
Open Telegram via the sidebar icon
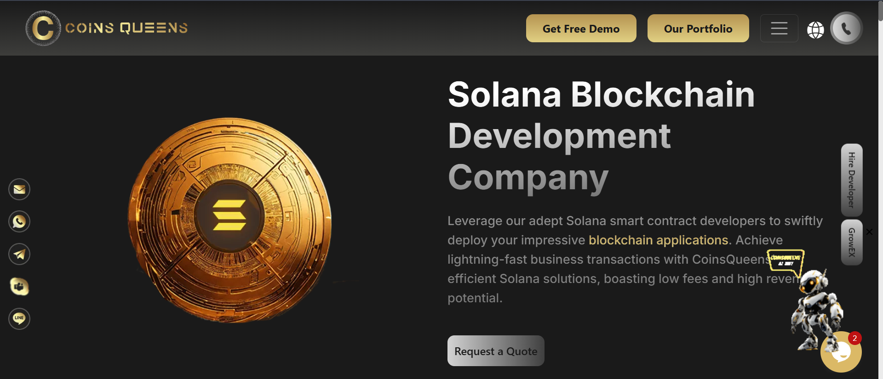(19, 254)
